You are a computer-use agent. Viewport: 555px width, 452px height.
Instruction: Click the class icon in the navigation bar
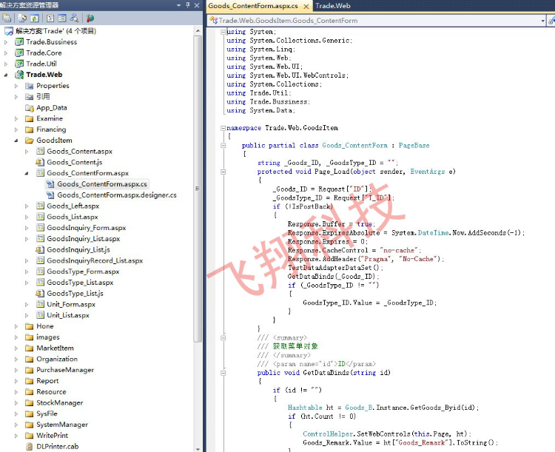point(213,20)
